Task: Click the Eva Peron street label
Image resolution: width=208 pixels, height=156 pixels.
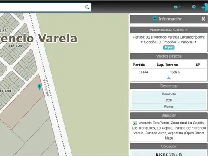Action: point(46,88)
